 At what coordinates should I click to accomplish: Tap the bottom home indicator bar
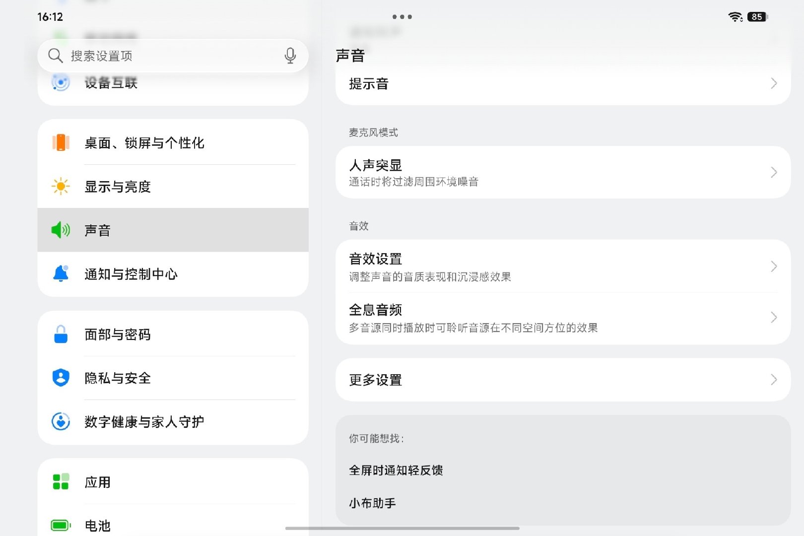[402, 528]
